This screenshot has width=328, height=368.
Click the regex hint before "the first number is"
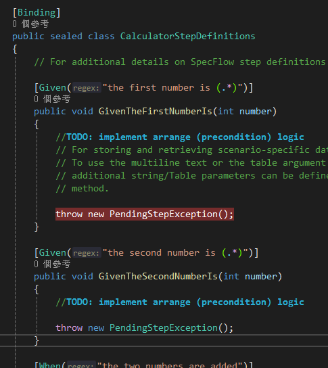86,88
